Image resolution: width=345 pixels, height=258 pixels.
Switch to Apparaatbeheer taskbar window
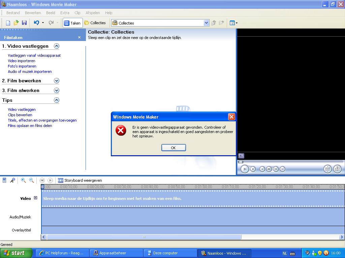coord(116,253)
